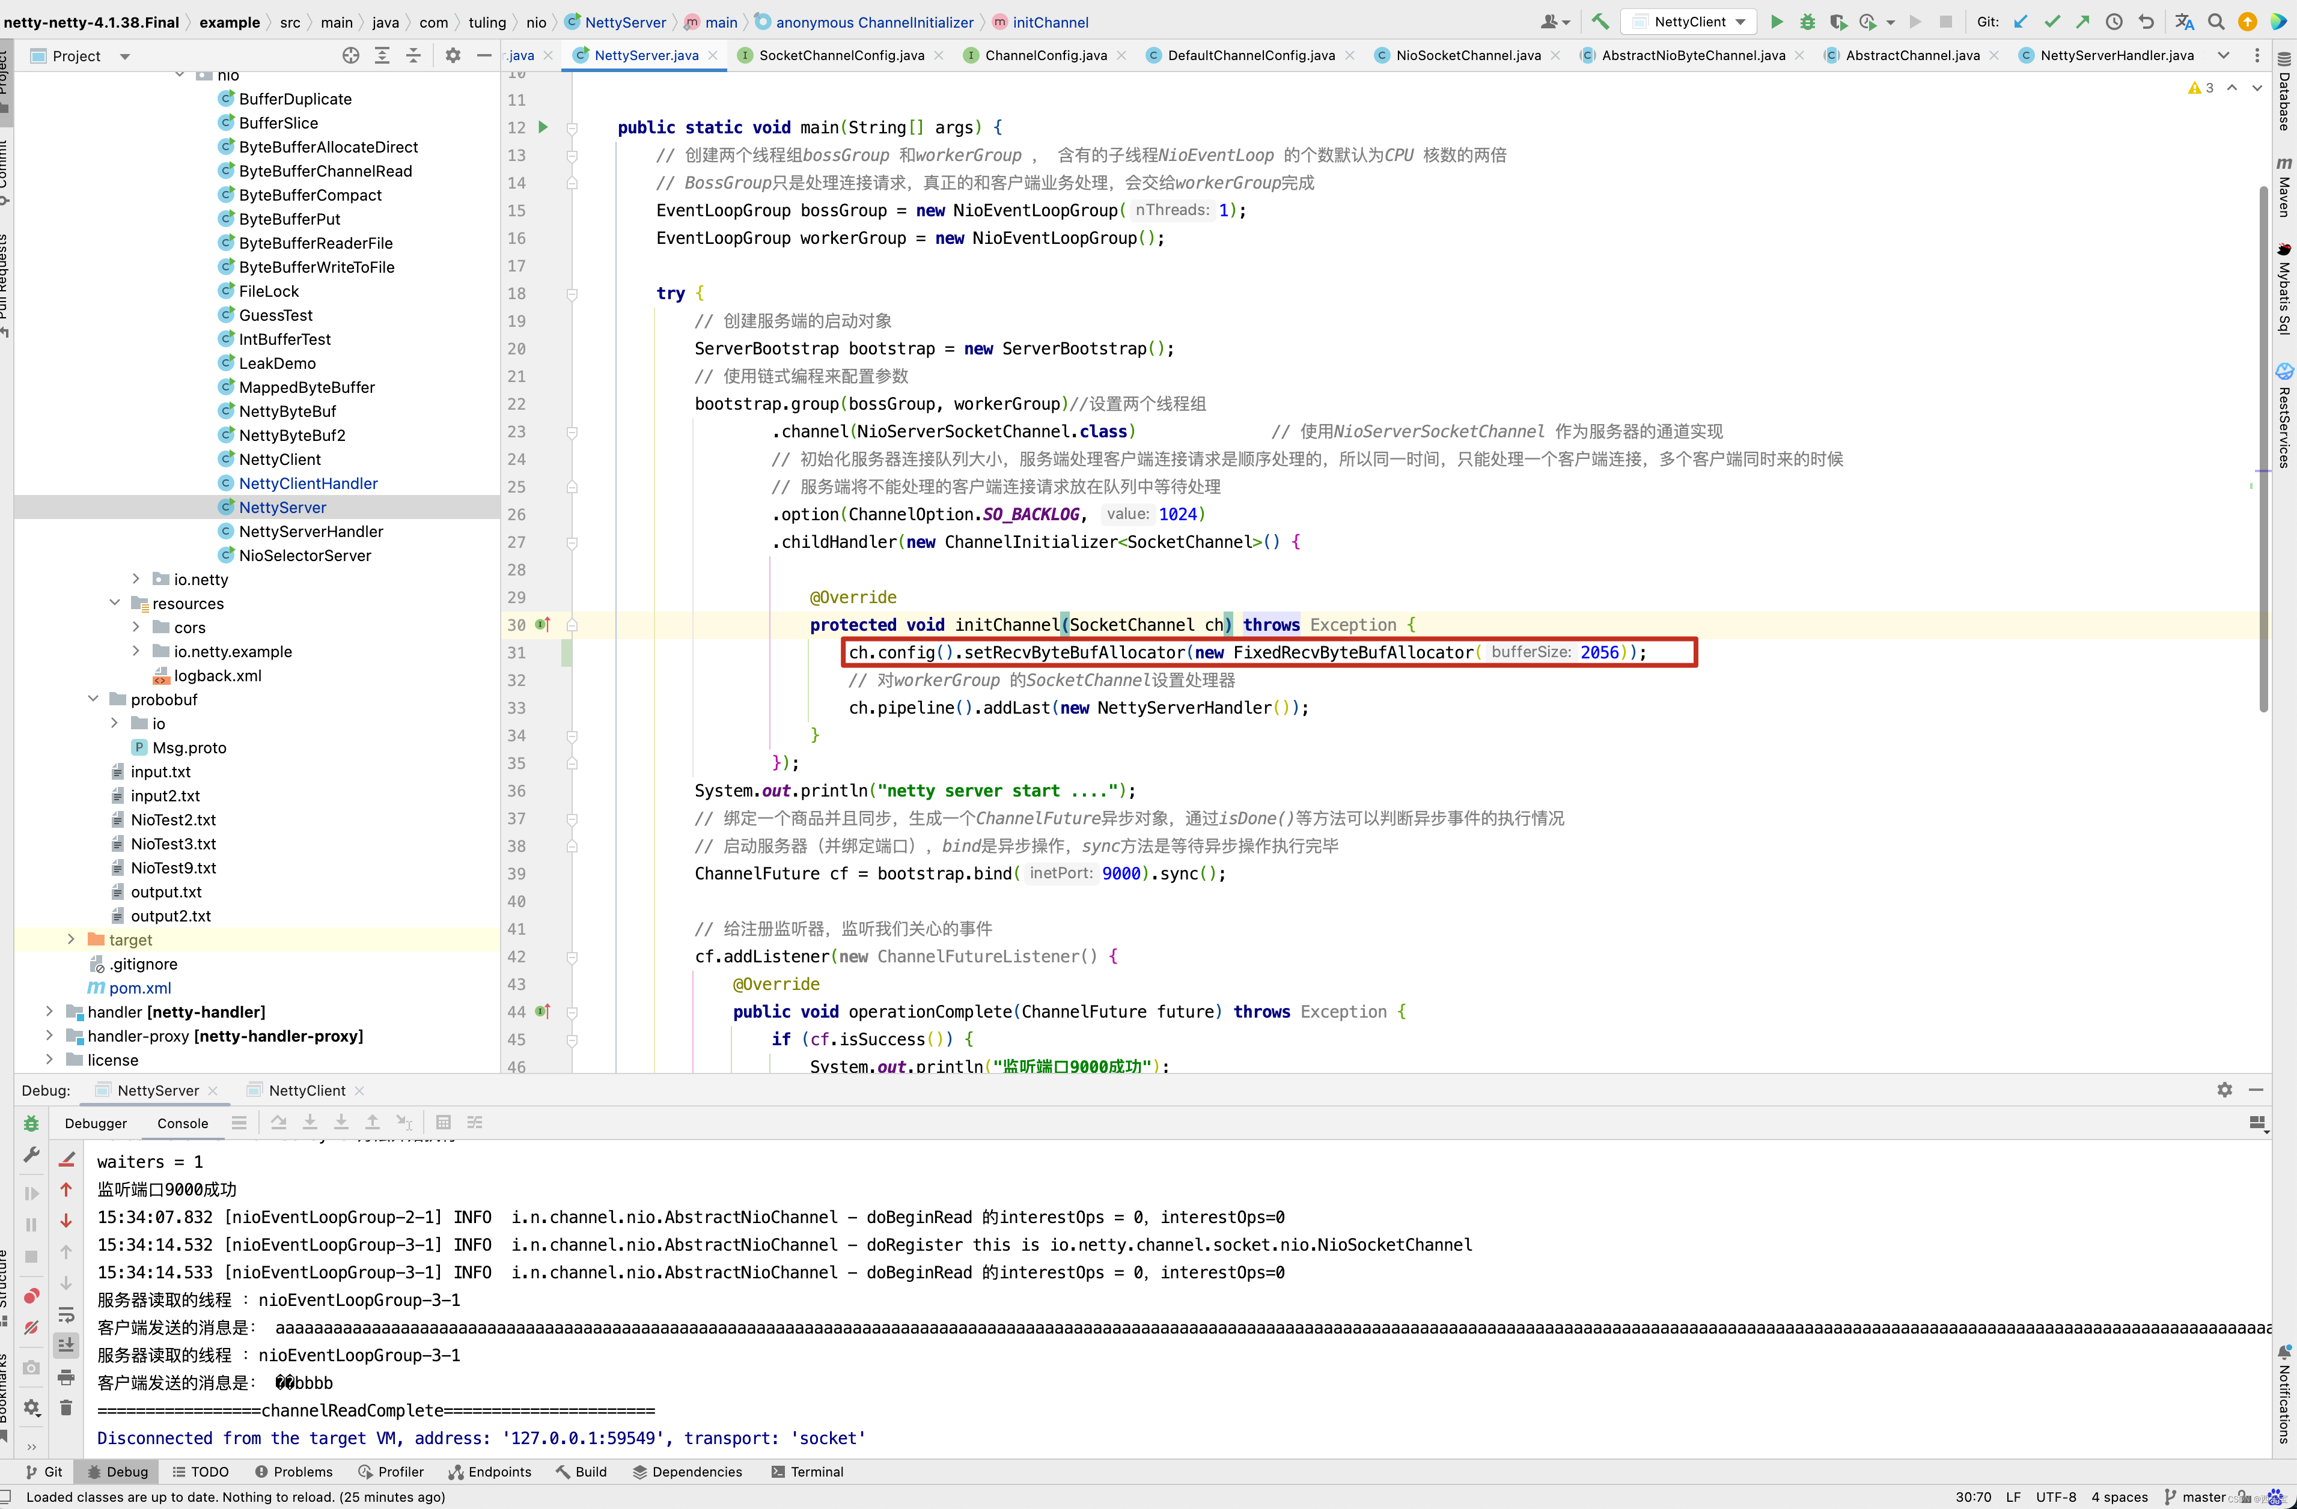Select opened file locate target icon in Project panel
Image resolution: width=2297 pixels, height=1509 pixels.
pyautogui.click(x=352, y=56)
